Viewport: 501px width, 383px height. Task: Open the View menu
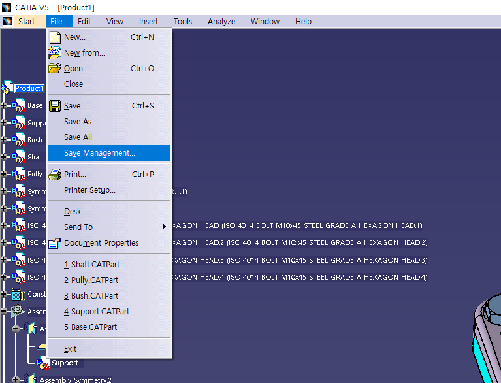tap(115, 22)
